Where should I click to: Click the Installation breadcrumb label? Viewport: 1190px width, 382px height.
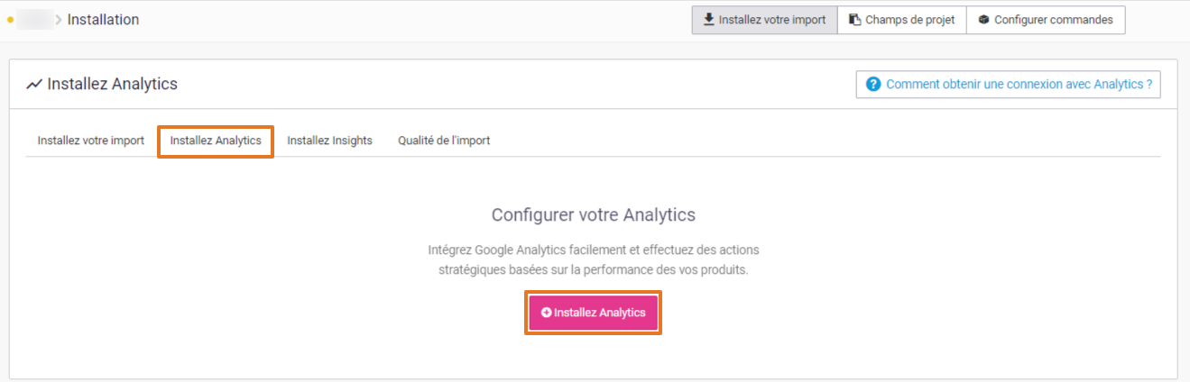tap(103, 20)
